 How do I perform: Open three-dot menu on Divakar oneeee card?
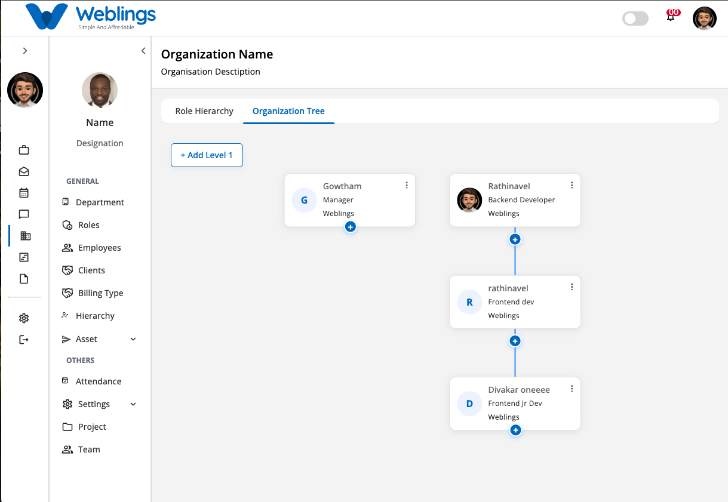click(572, 389)
